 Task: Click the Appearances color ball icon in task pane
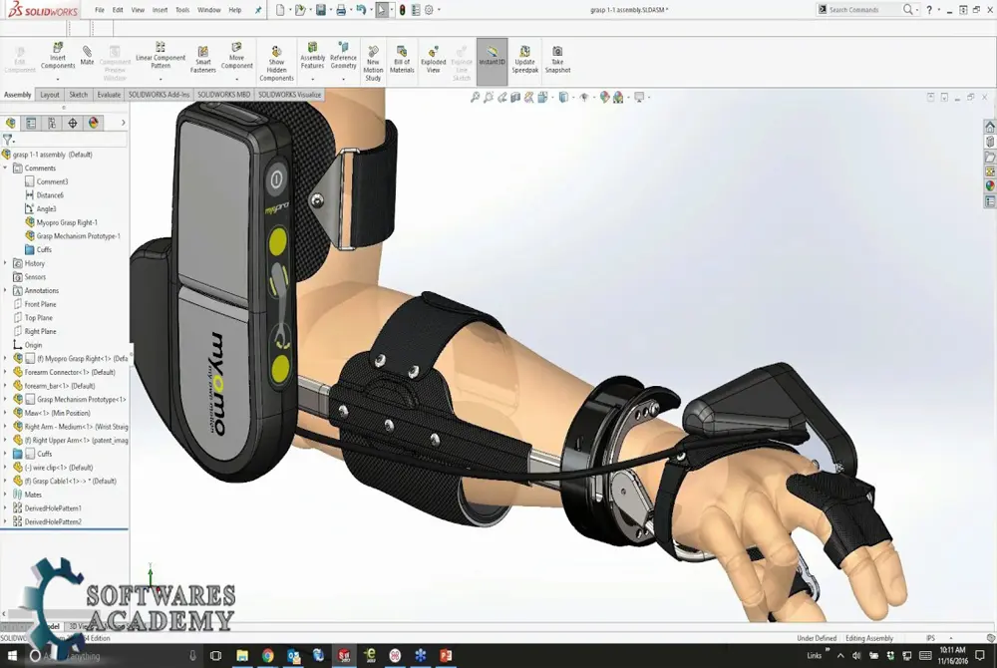coord(989,186)
